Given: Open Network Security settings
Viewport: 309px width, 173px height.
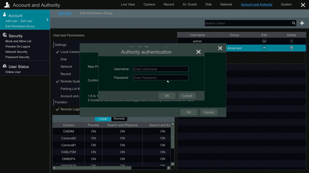Looking at the screenshot, I should (x=16, y=52).
